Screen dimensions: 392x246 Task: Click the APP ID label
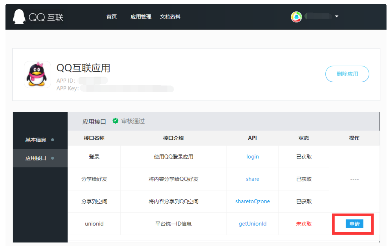(66, 81)
